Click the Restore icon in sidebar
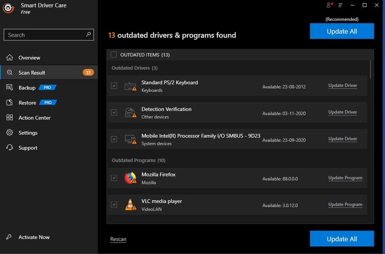The width and height of the screenshot is (385, 254). [x=10, y=102]
